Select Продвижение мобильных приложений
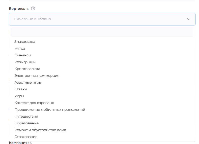Screen dimensions: 199x144 [50, 110]
